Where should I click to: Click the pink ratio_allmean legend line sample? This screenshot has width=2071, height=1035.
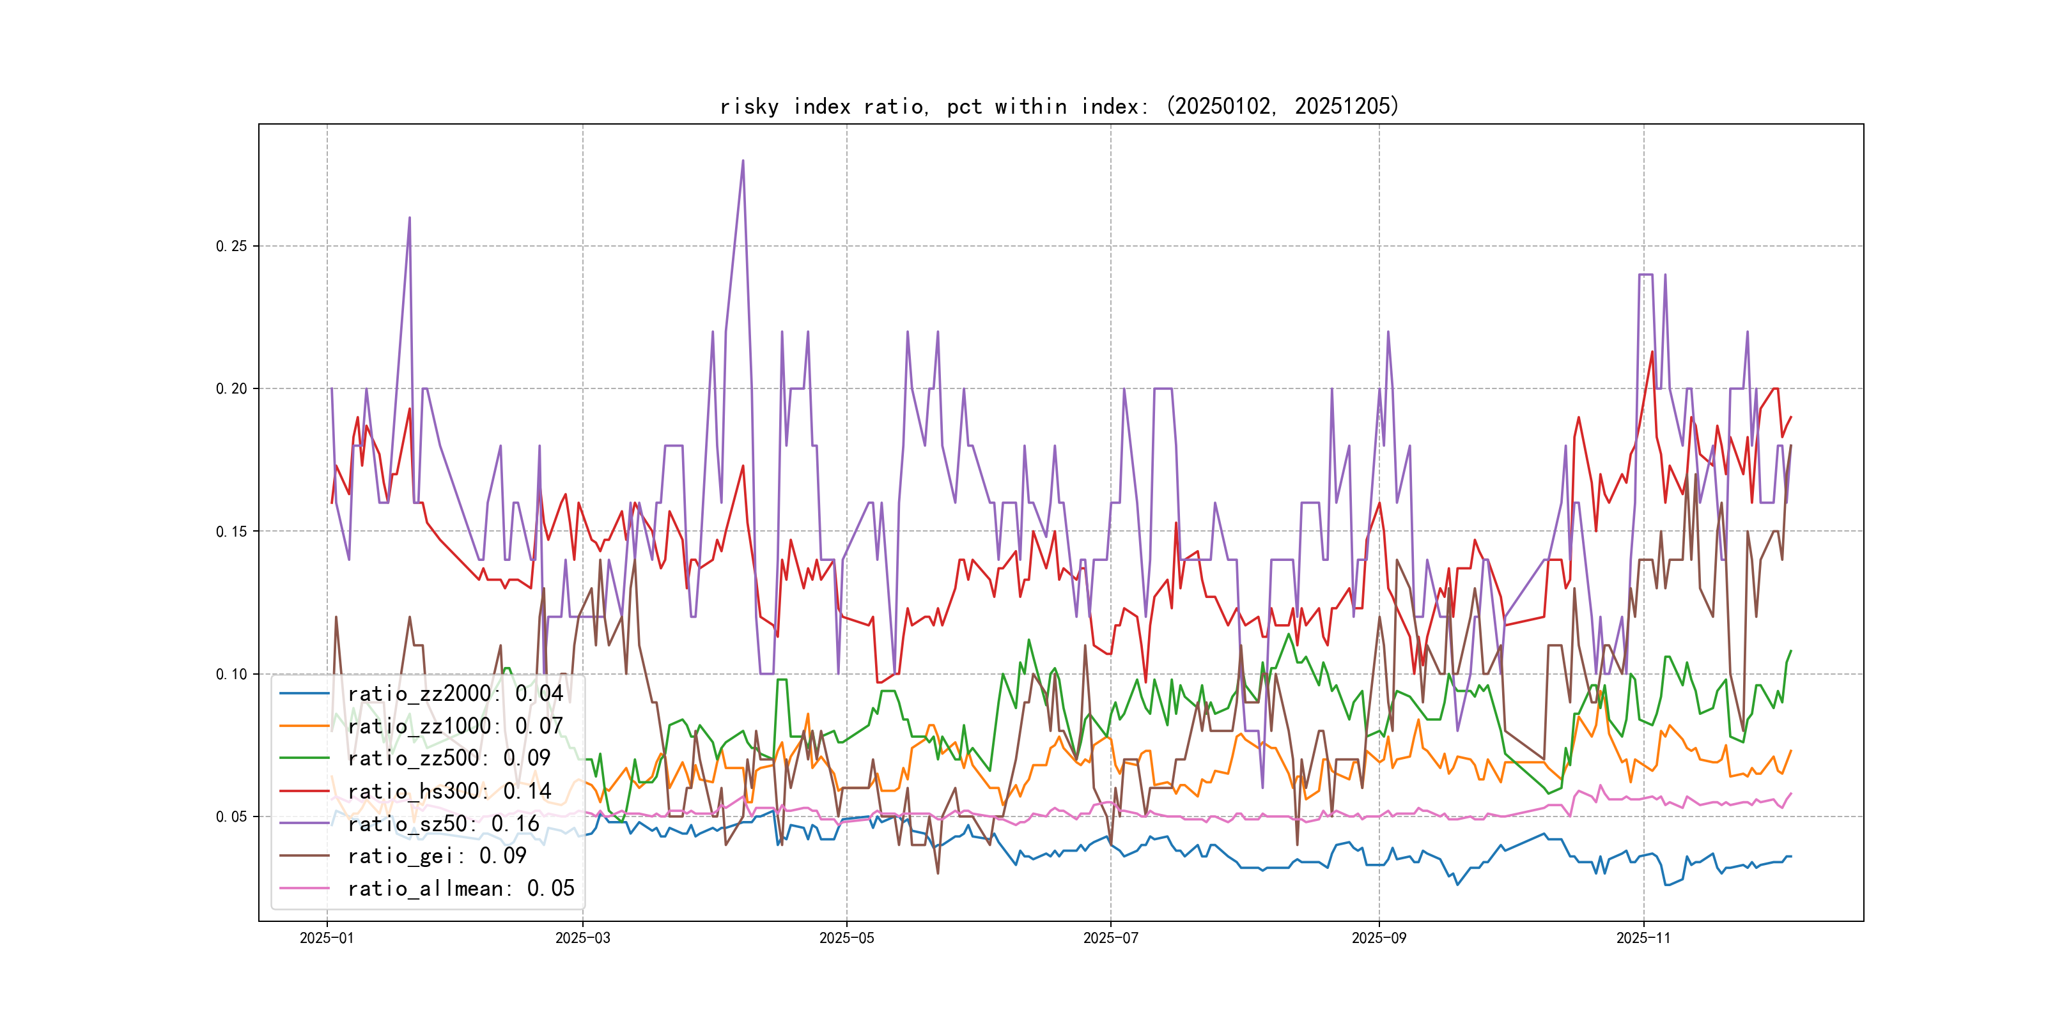click(x=304, y=888)
